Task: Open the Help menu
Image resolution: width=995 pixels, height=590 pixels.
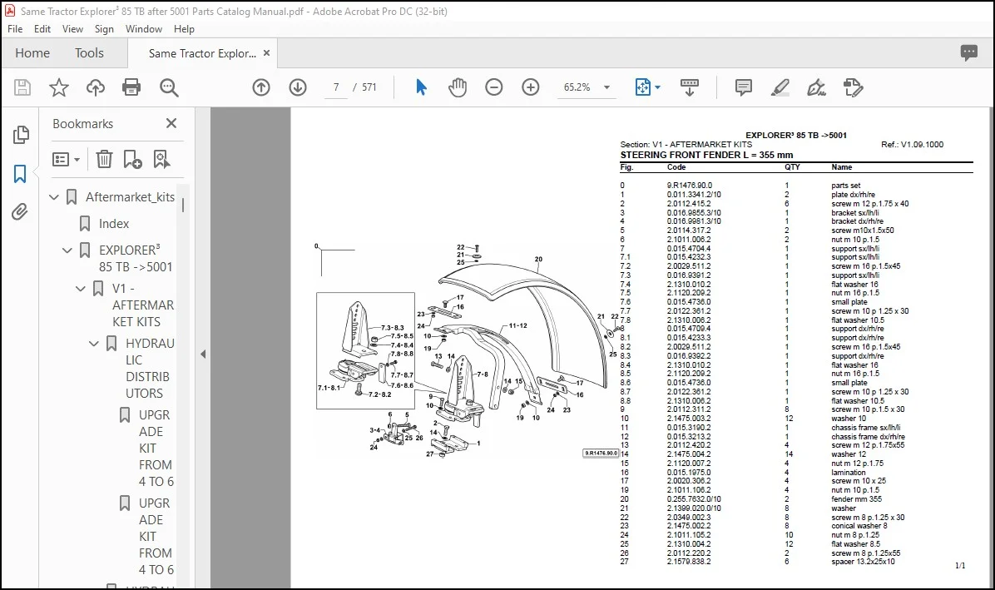Action: (184, 29)
